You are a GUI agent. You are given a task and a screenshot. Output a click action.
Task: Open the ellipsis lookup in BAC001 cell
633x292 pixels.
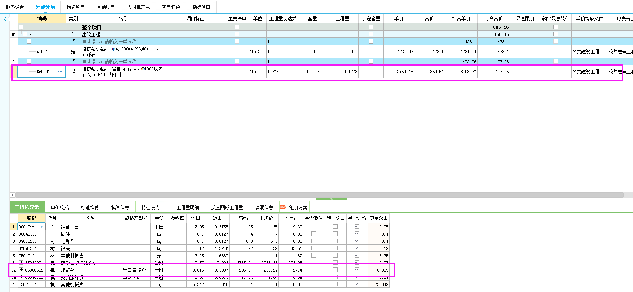point(60,71)
